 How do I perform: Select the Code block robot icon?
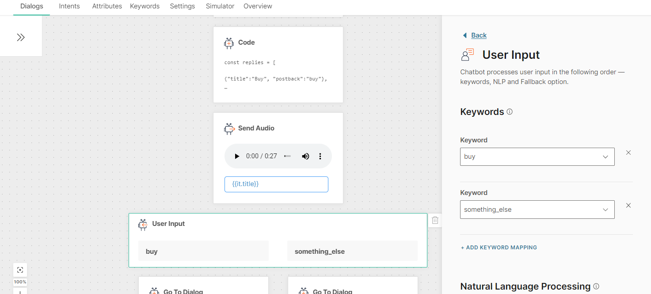tap(229, 43)
